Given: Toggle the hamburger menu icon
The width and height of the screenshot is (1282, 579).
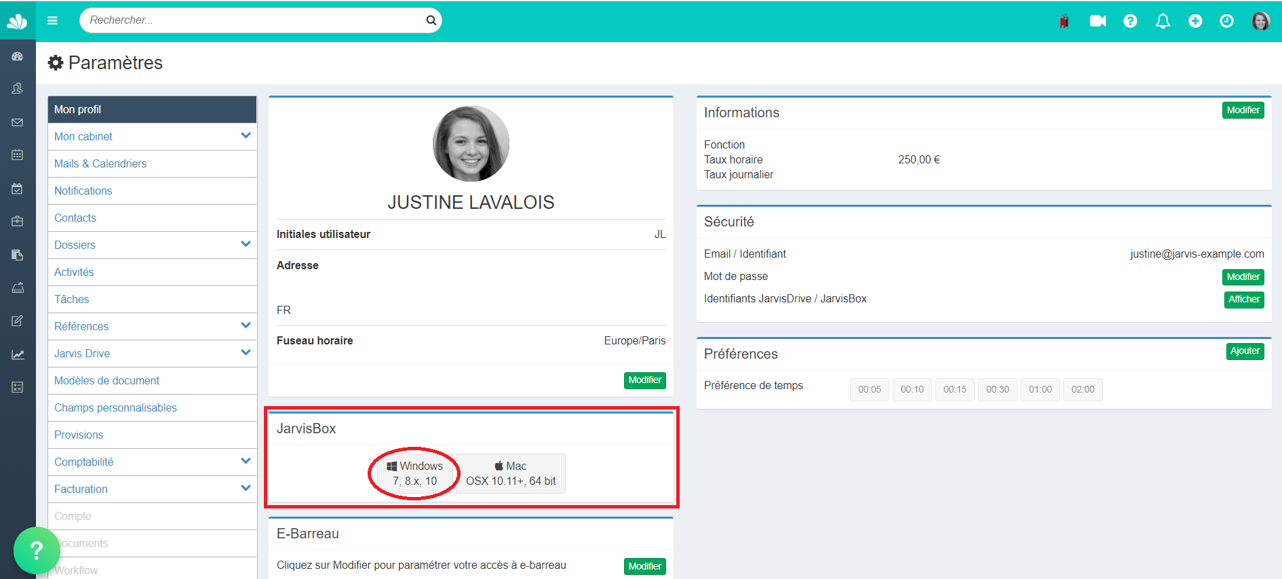Looking at the screenshot, I should [x=52, y=20].
